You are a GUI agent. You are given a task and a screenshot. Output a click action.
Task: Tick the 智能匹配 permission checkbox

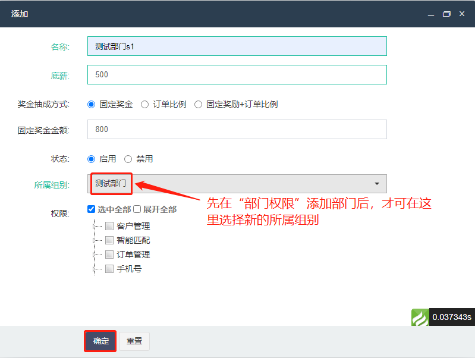(x=109, y=240)
